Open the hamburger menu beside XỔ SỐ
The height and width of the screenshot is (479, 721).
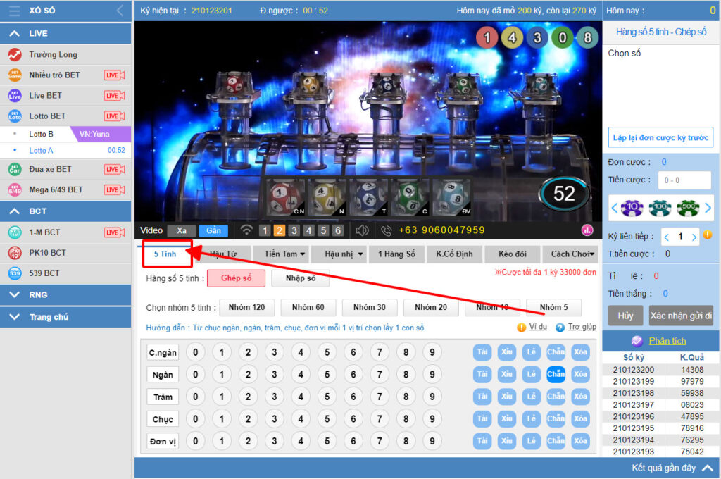tap(14, 11)
